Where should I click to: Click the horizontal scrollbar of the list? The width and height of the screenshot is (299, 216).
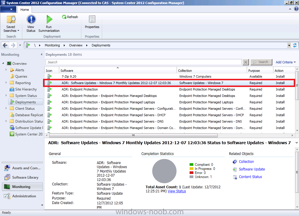(x=133, y=135)
